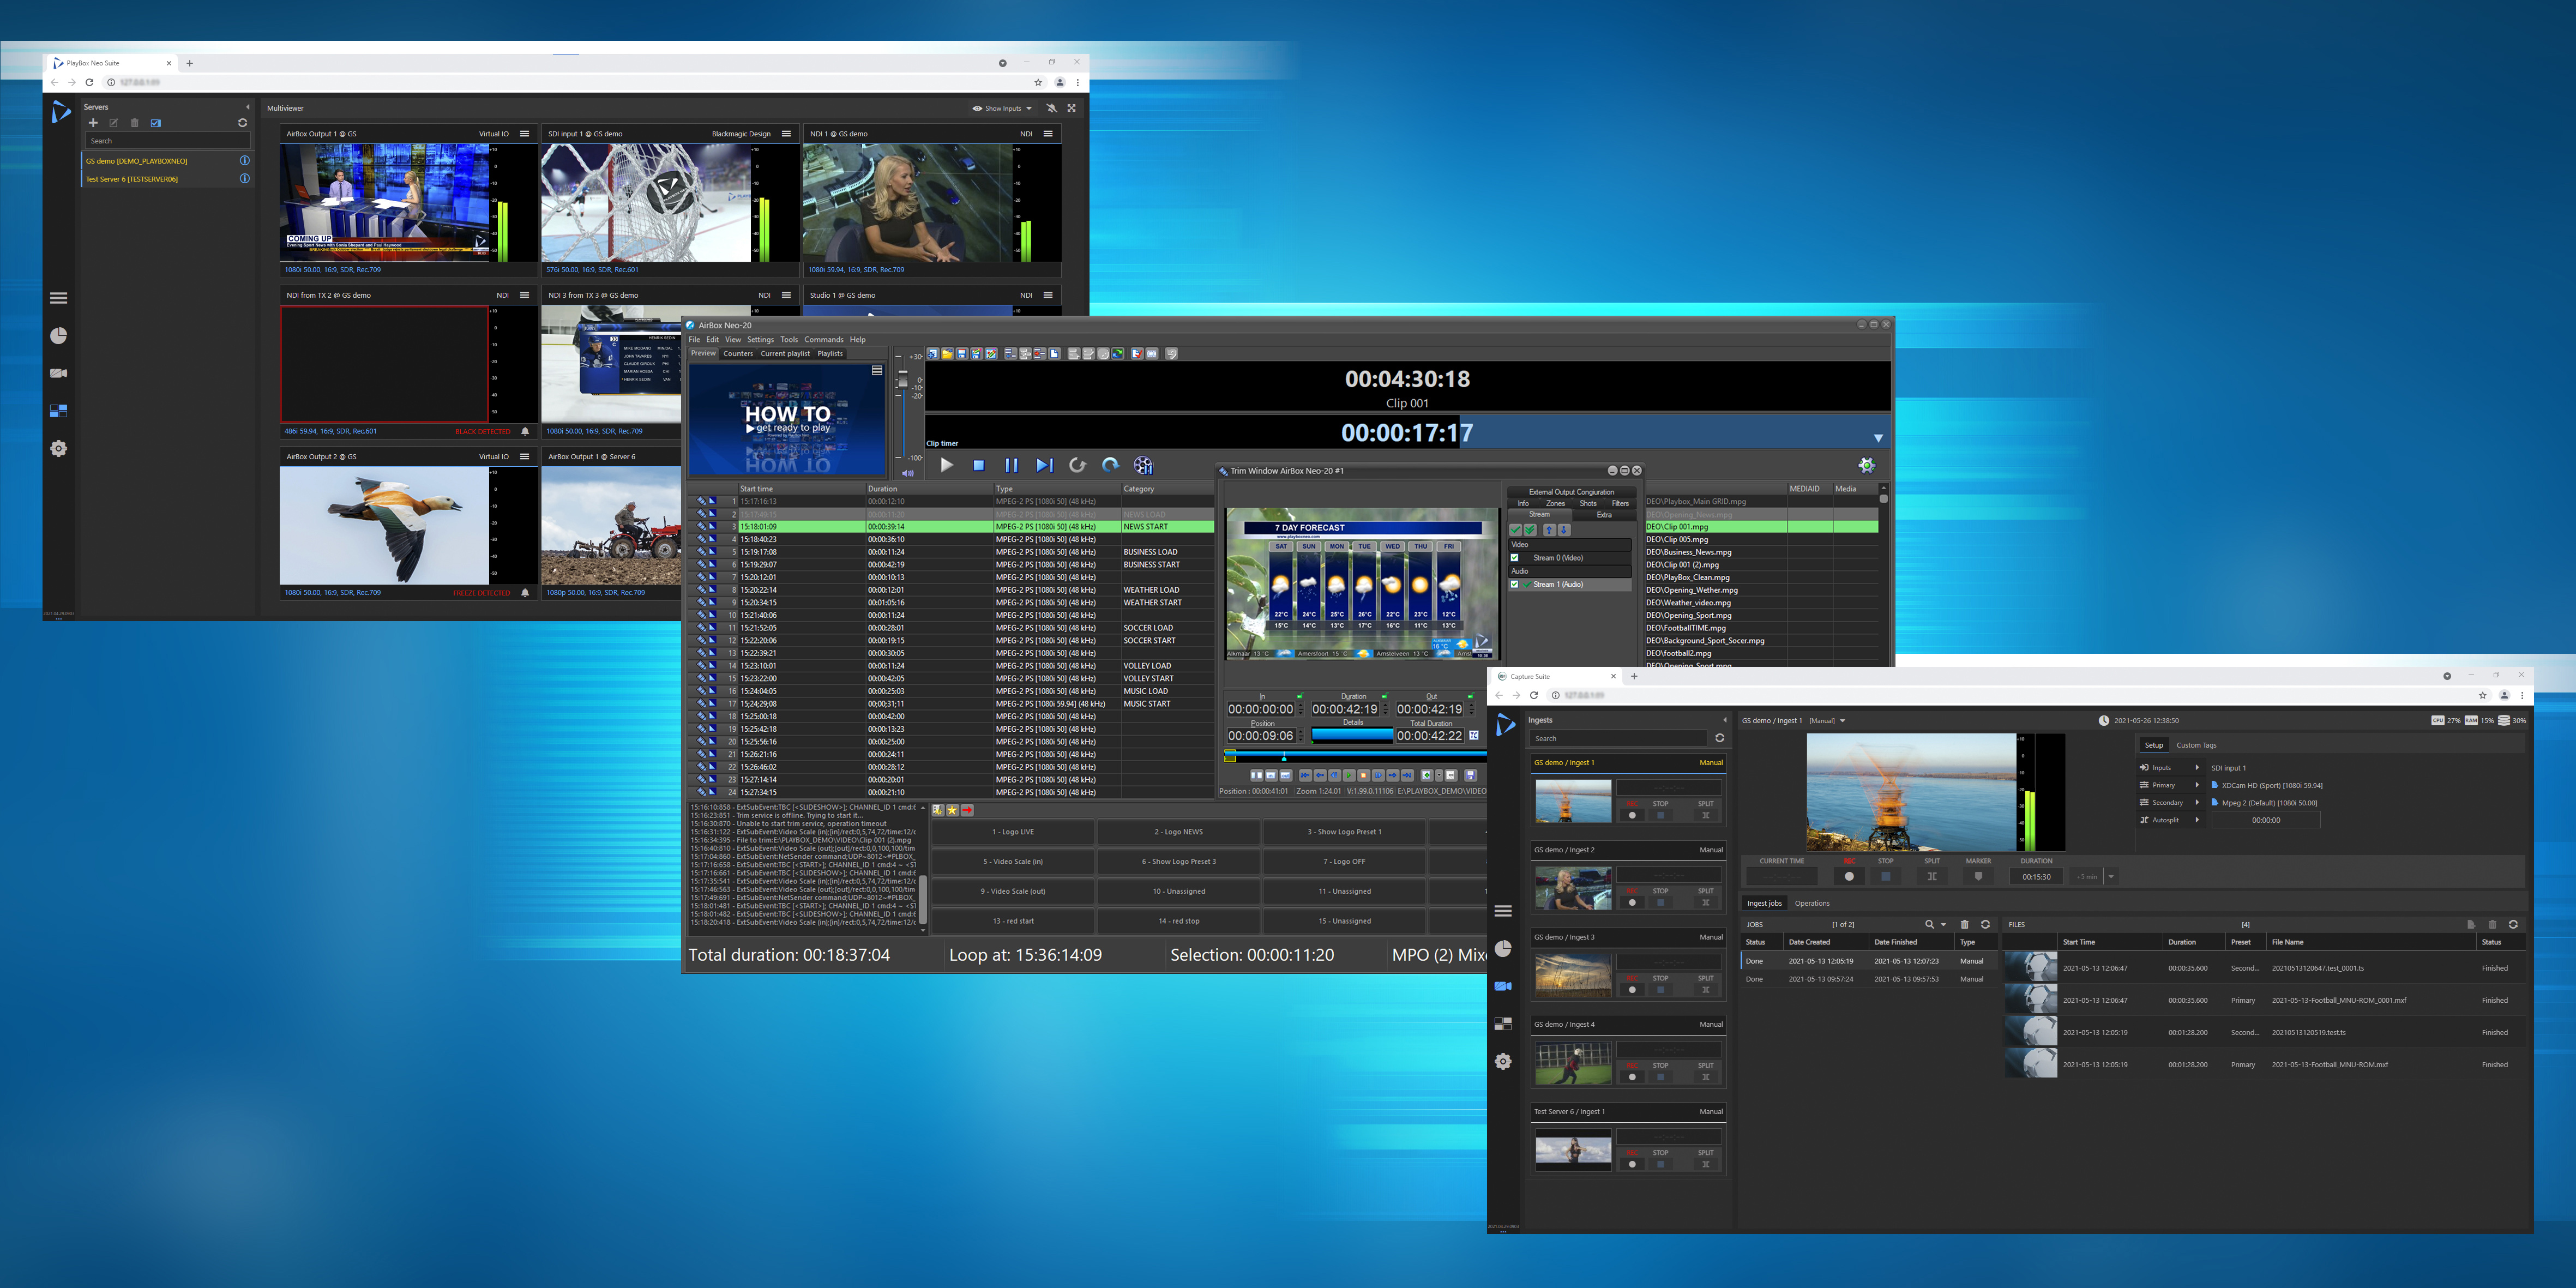Click the Play button in AirBox
Viewport: 2576px width, 1288px height.
(946, 465)
